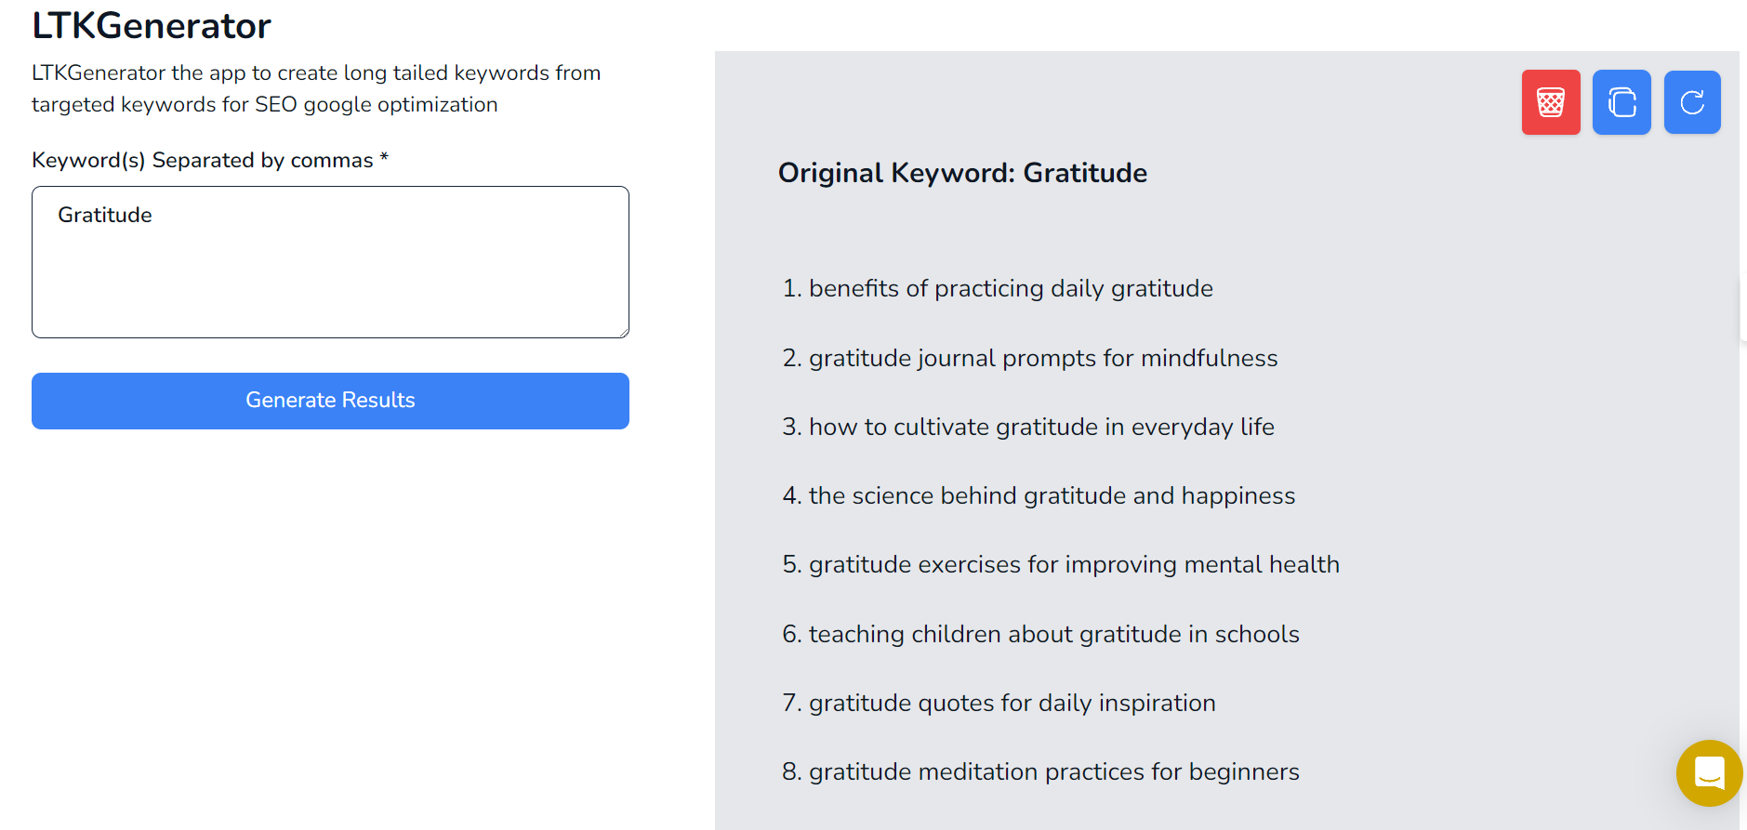Click the refresh regenerate icon
Viewport: 1747px width, 830px height.
coord(1692,102)
